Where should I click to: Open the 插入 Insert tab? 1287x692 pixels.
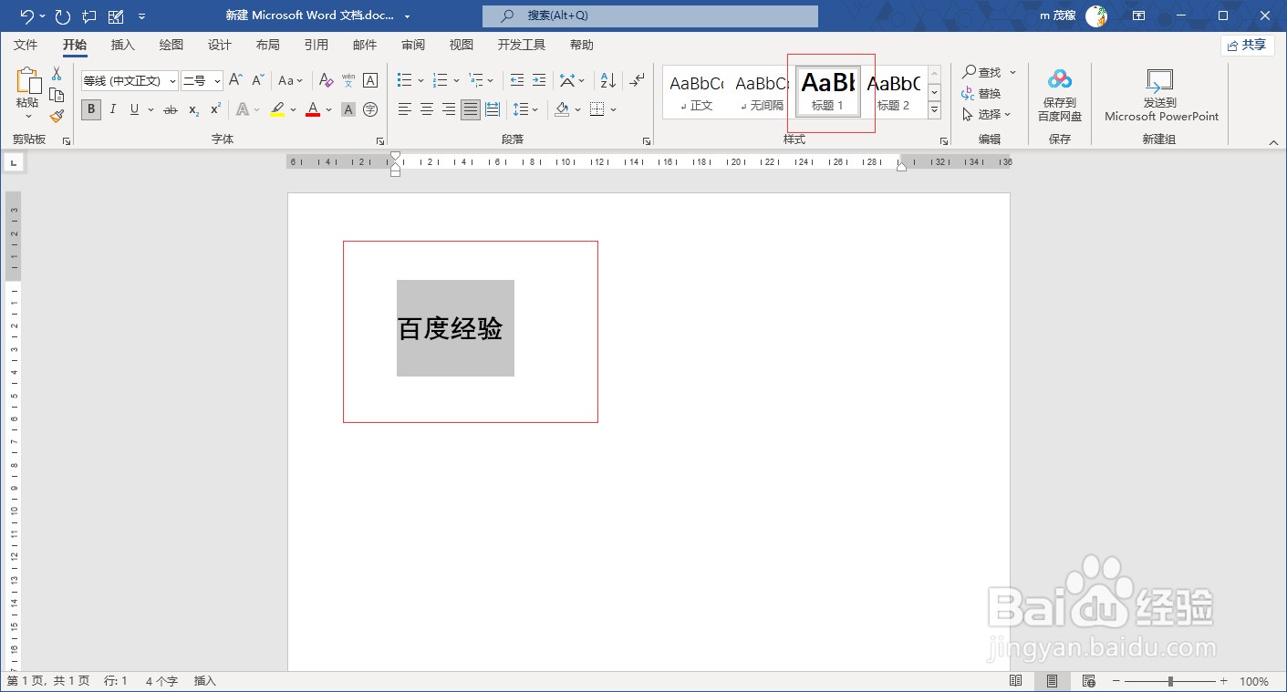click(122, 45)
